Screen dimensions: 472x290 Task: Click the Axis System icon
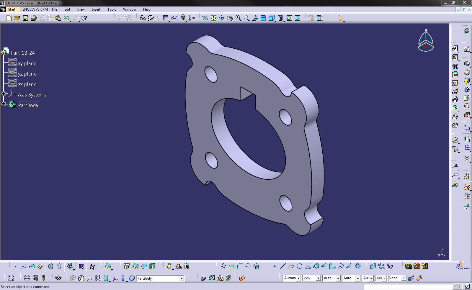click(89, 278)
